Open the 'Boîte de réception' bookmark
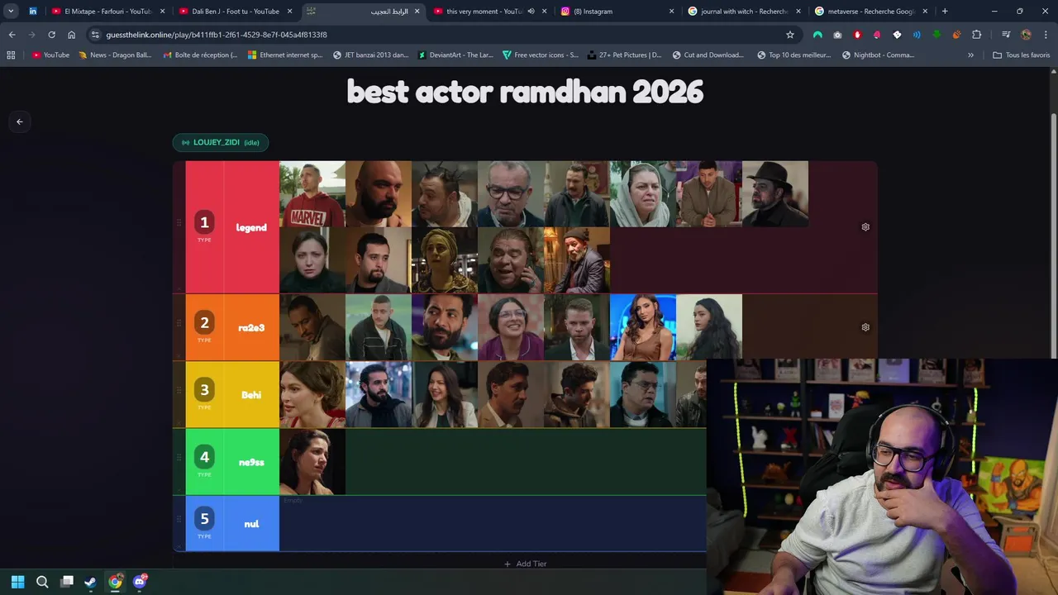 click(x=200, y=55)
